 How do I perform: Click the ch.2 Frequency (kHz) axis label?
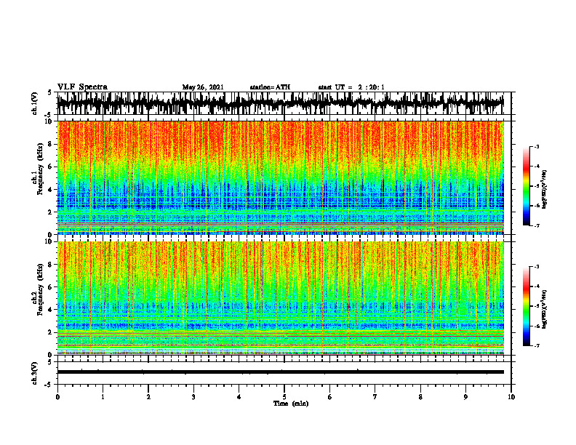coord(40,289)
